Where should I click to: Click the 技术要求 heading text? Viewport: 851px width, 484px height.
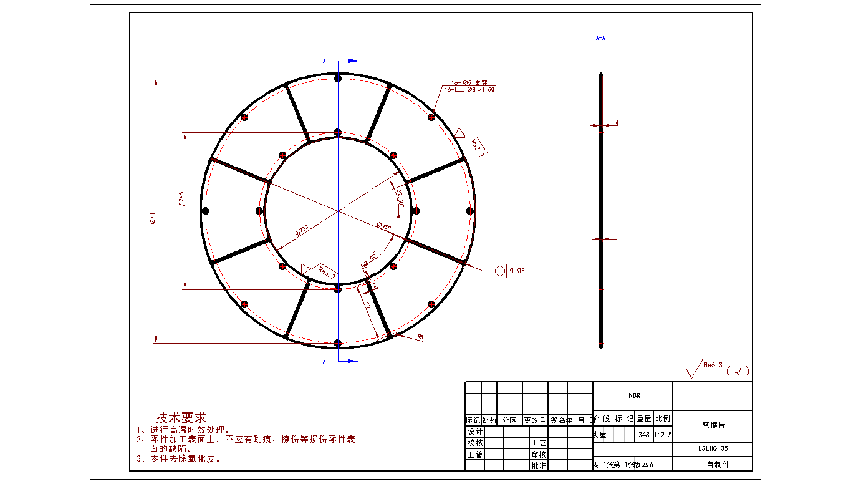[x=180, y=418]
